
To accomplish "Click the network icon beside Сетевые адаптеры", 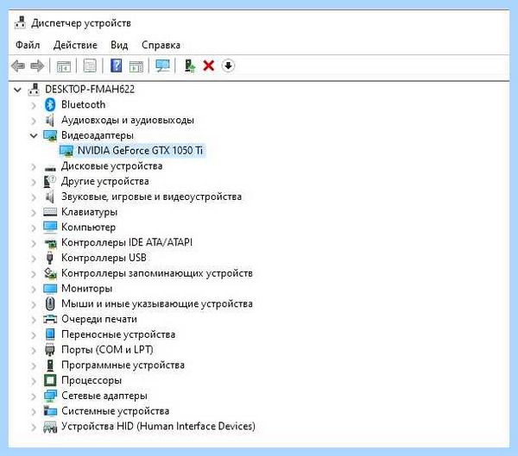I will (50, 396).
